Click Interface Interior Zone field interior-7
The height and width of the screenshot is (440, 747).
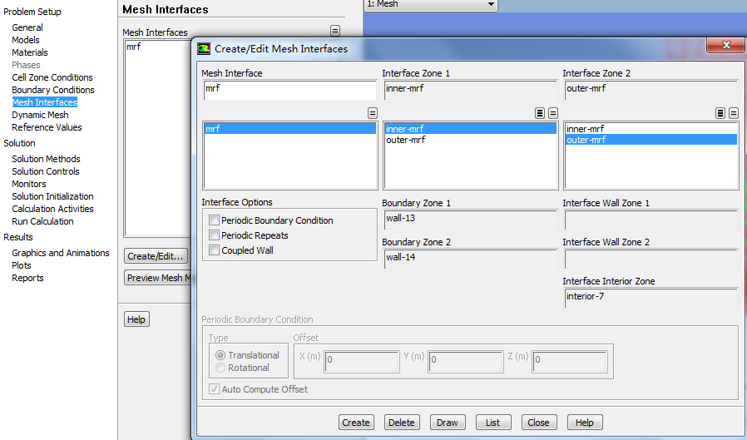[651, 298]
